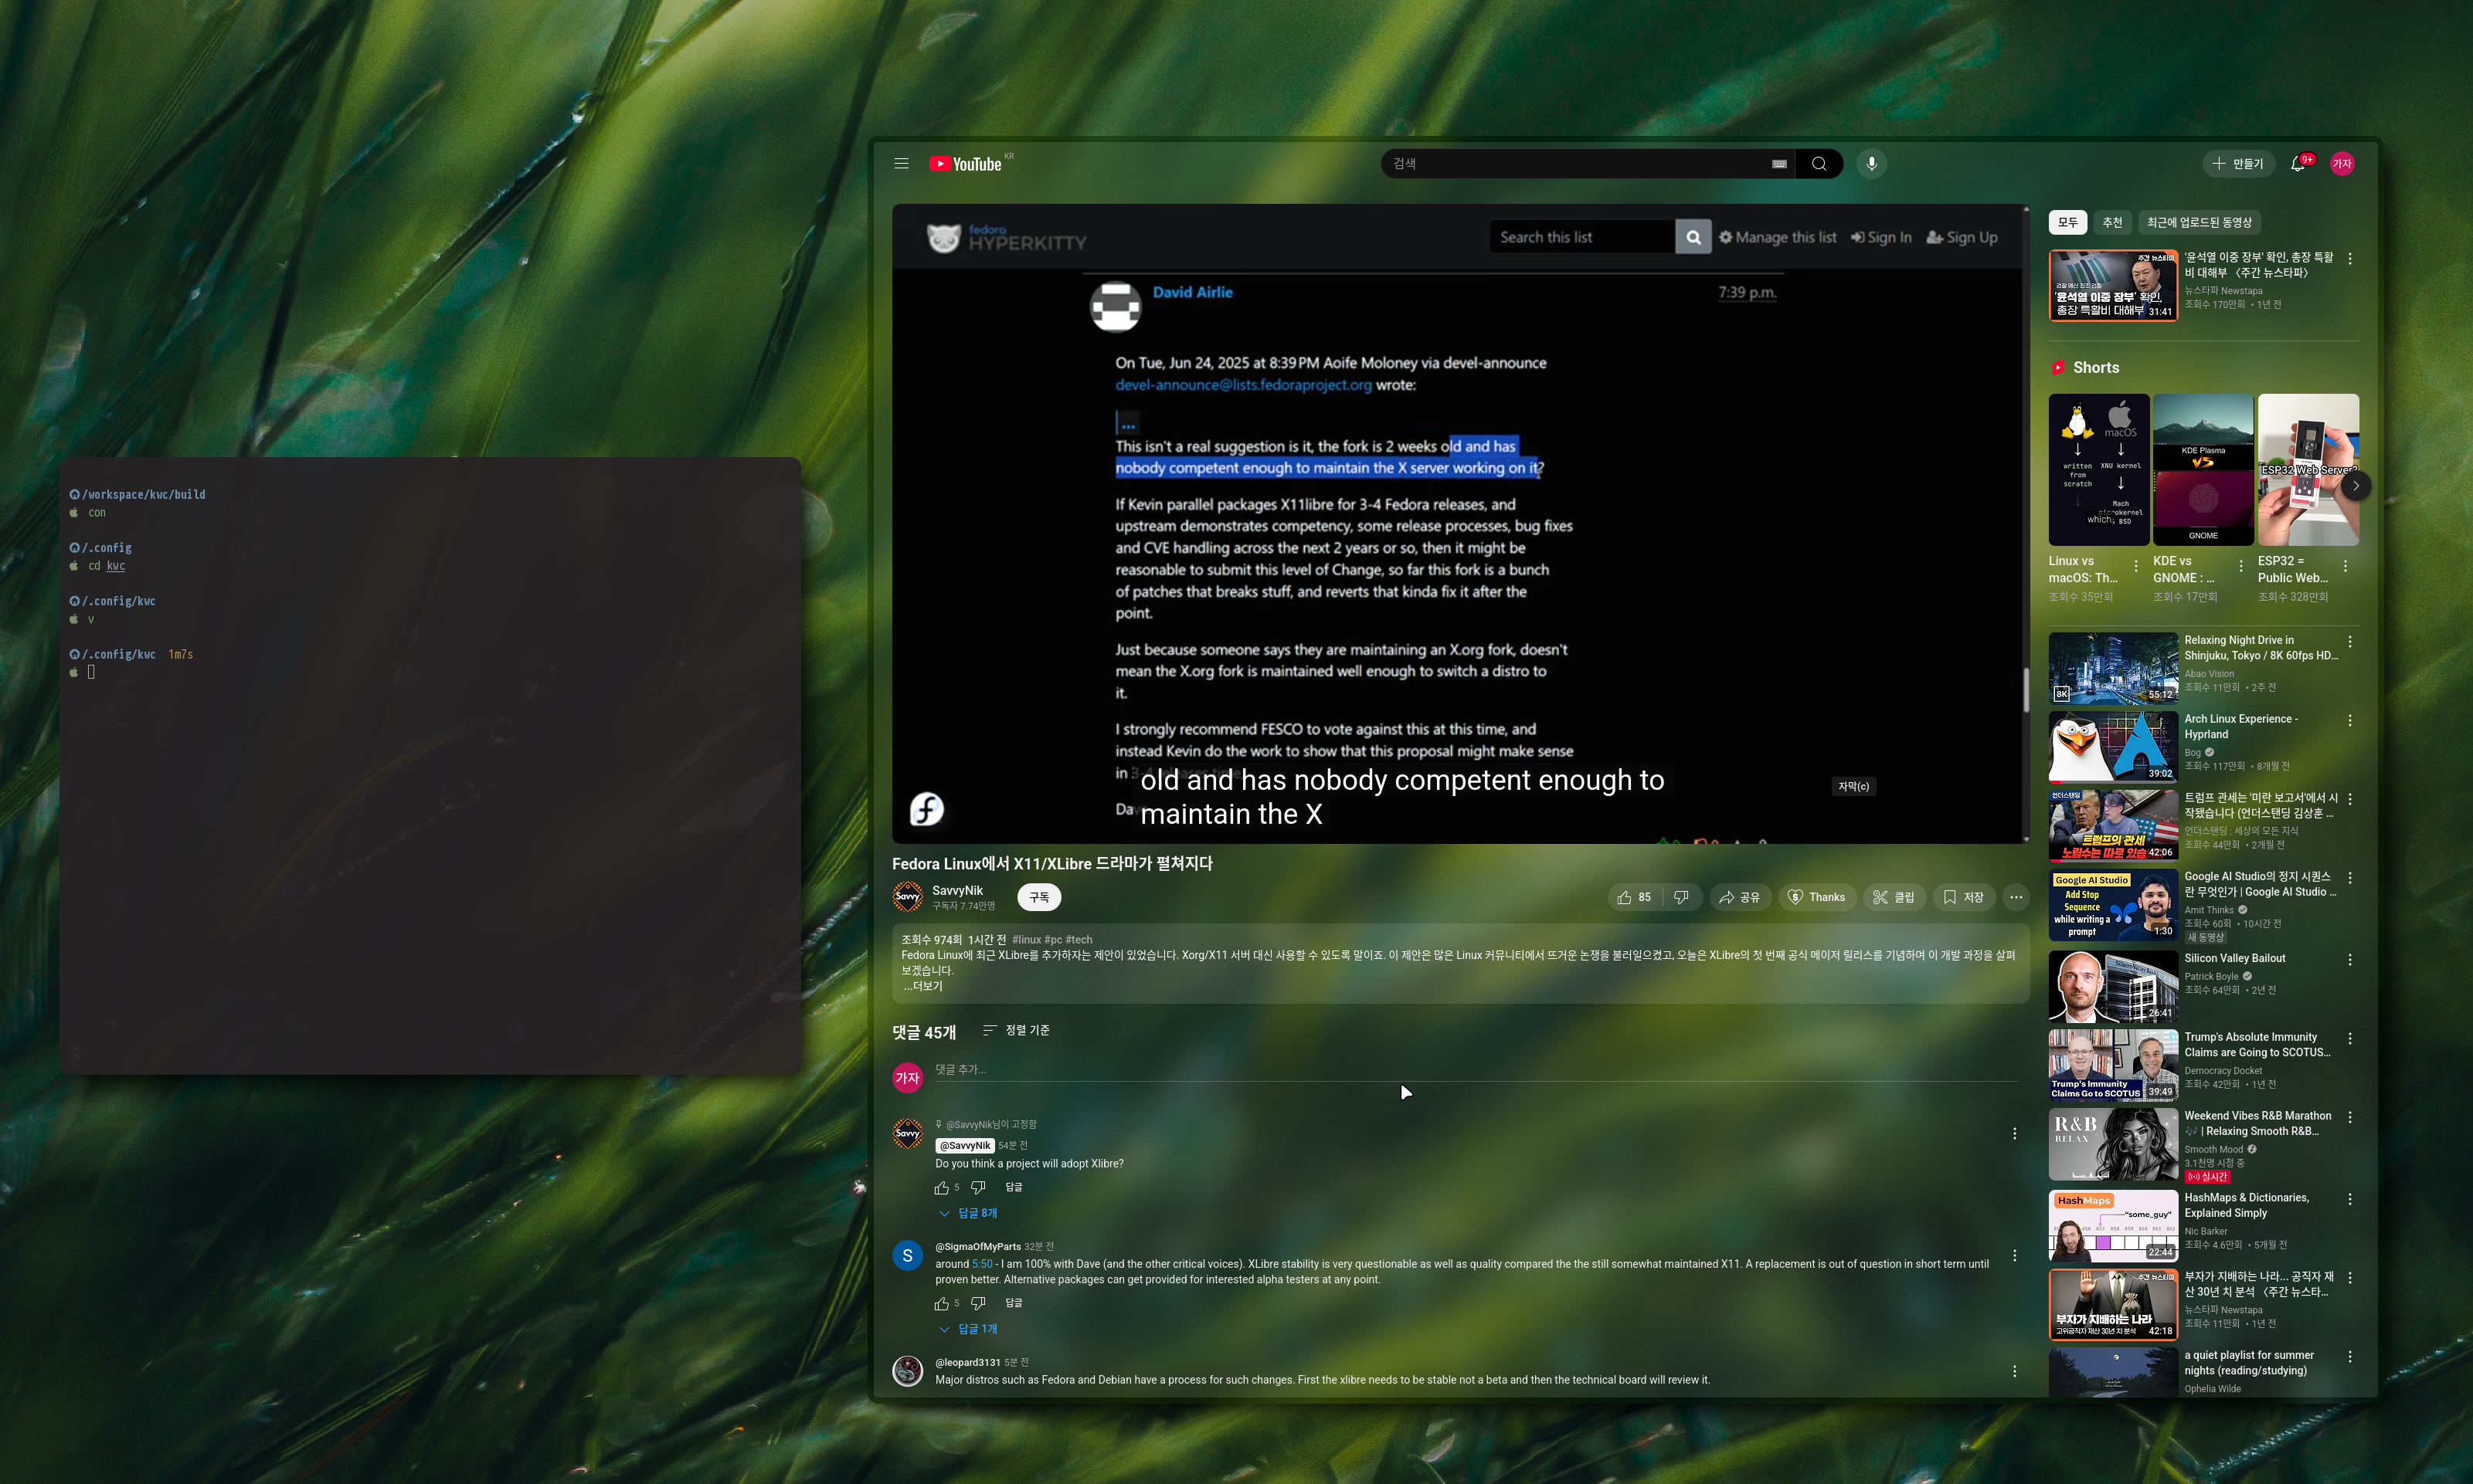
Task: Open the Arch Linux Experience Hyprland thumbnail
Action: click(x=2112, y=746)
